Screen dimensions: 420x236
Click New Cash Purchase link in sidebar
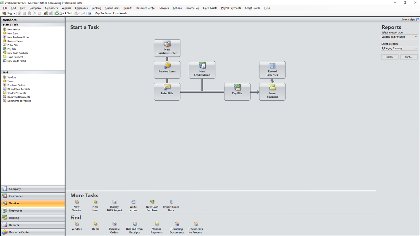pos(18,53)
